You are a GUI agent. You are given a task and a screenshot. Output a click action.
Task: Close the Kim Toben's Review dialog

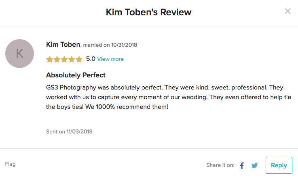point(288,11)
